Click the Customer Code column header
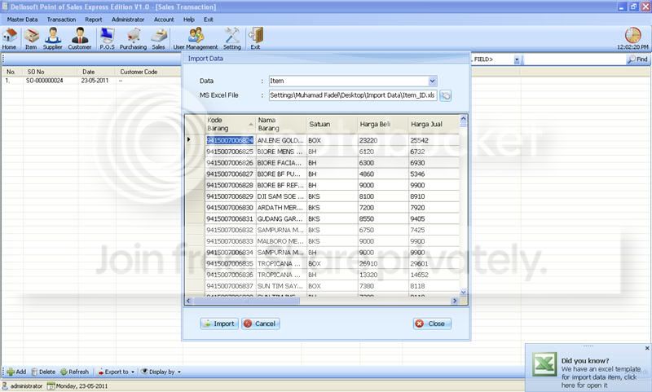652x392 pixels. pos(149,72)
